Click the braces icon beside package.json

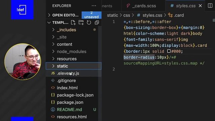53,102
